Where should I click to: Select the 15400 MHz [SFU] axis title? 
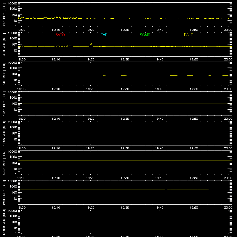pyautogui.click(x=4, y=222)
